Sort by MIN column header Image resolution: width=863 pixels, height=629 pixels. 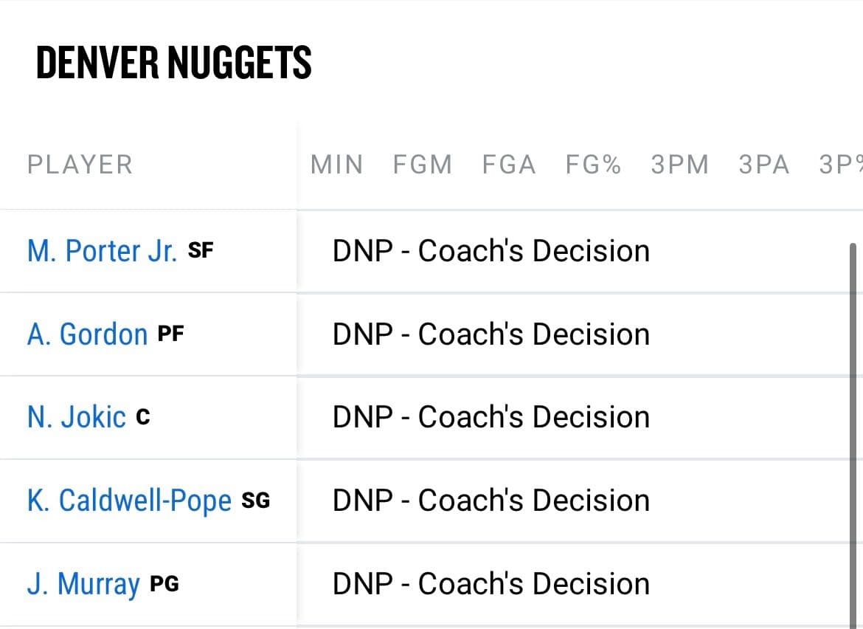coord(336,164)
